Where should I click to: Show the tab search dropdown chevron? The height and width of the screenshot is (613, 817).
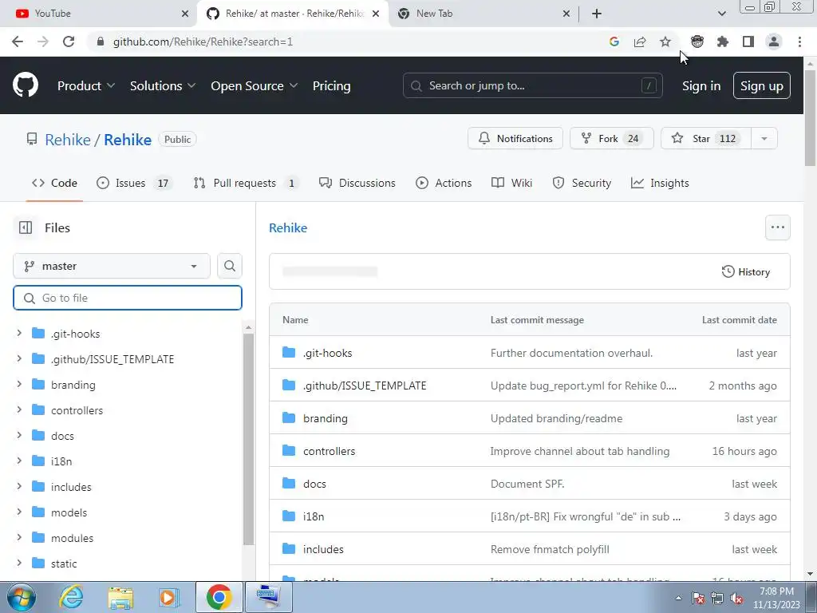[721, 14]
